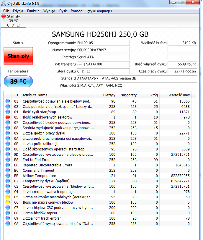Select row Ilość realokowanych sektorów
The image size is (203, 240).
point(98,117)
